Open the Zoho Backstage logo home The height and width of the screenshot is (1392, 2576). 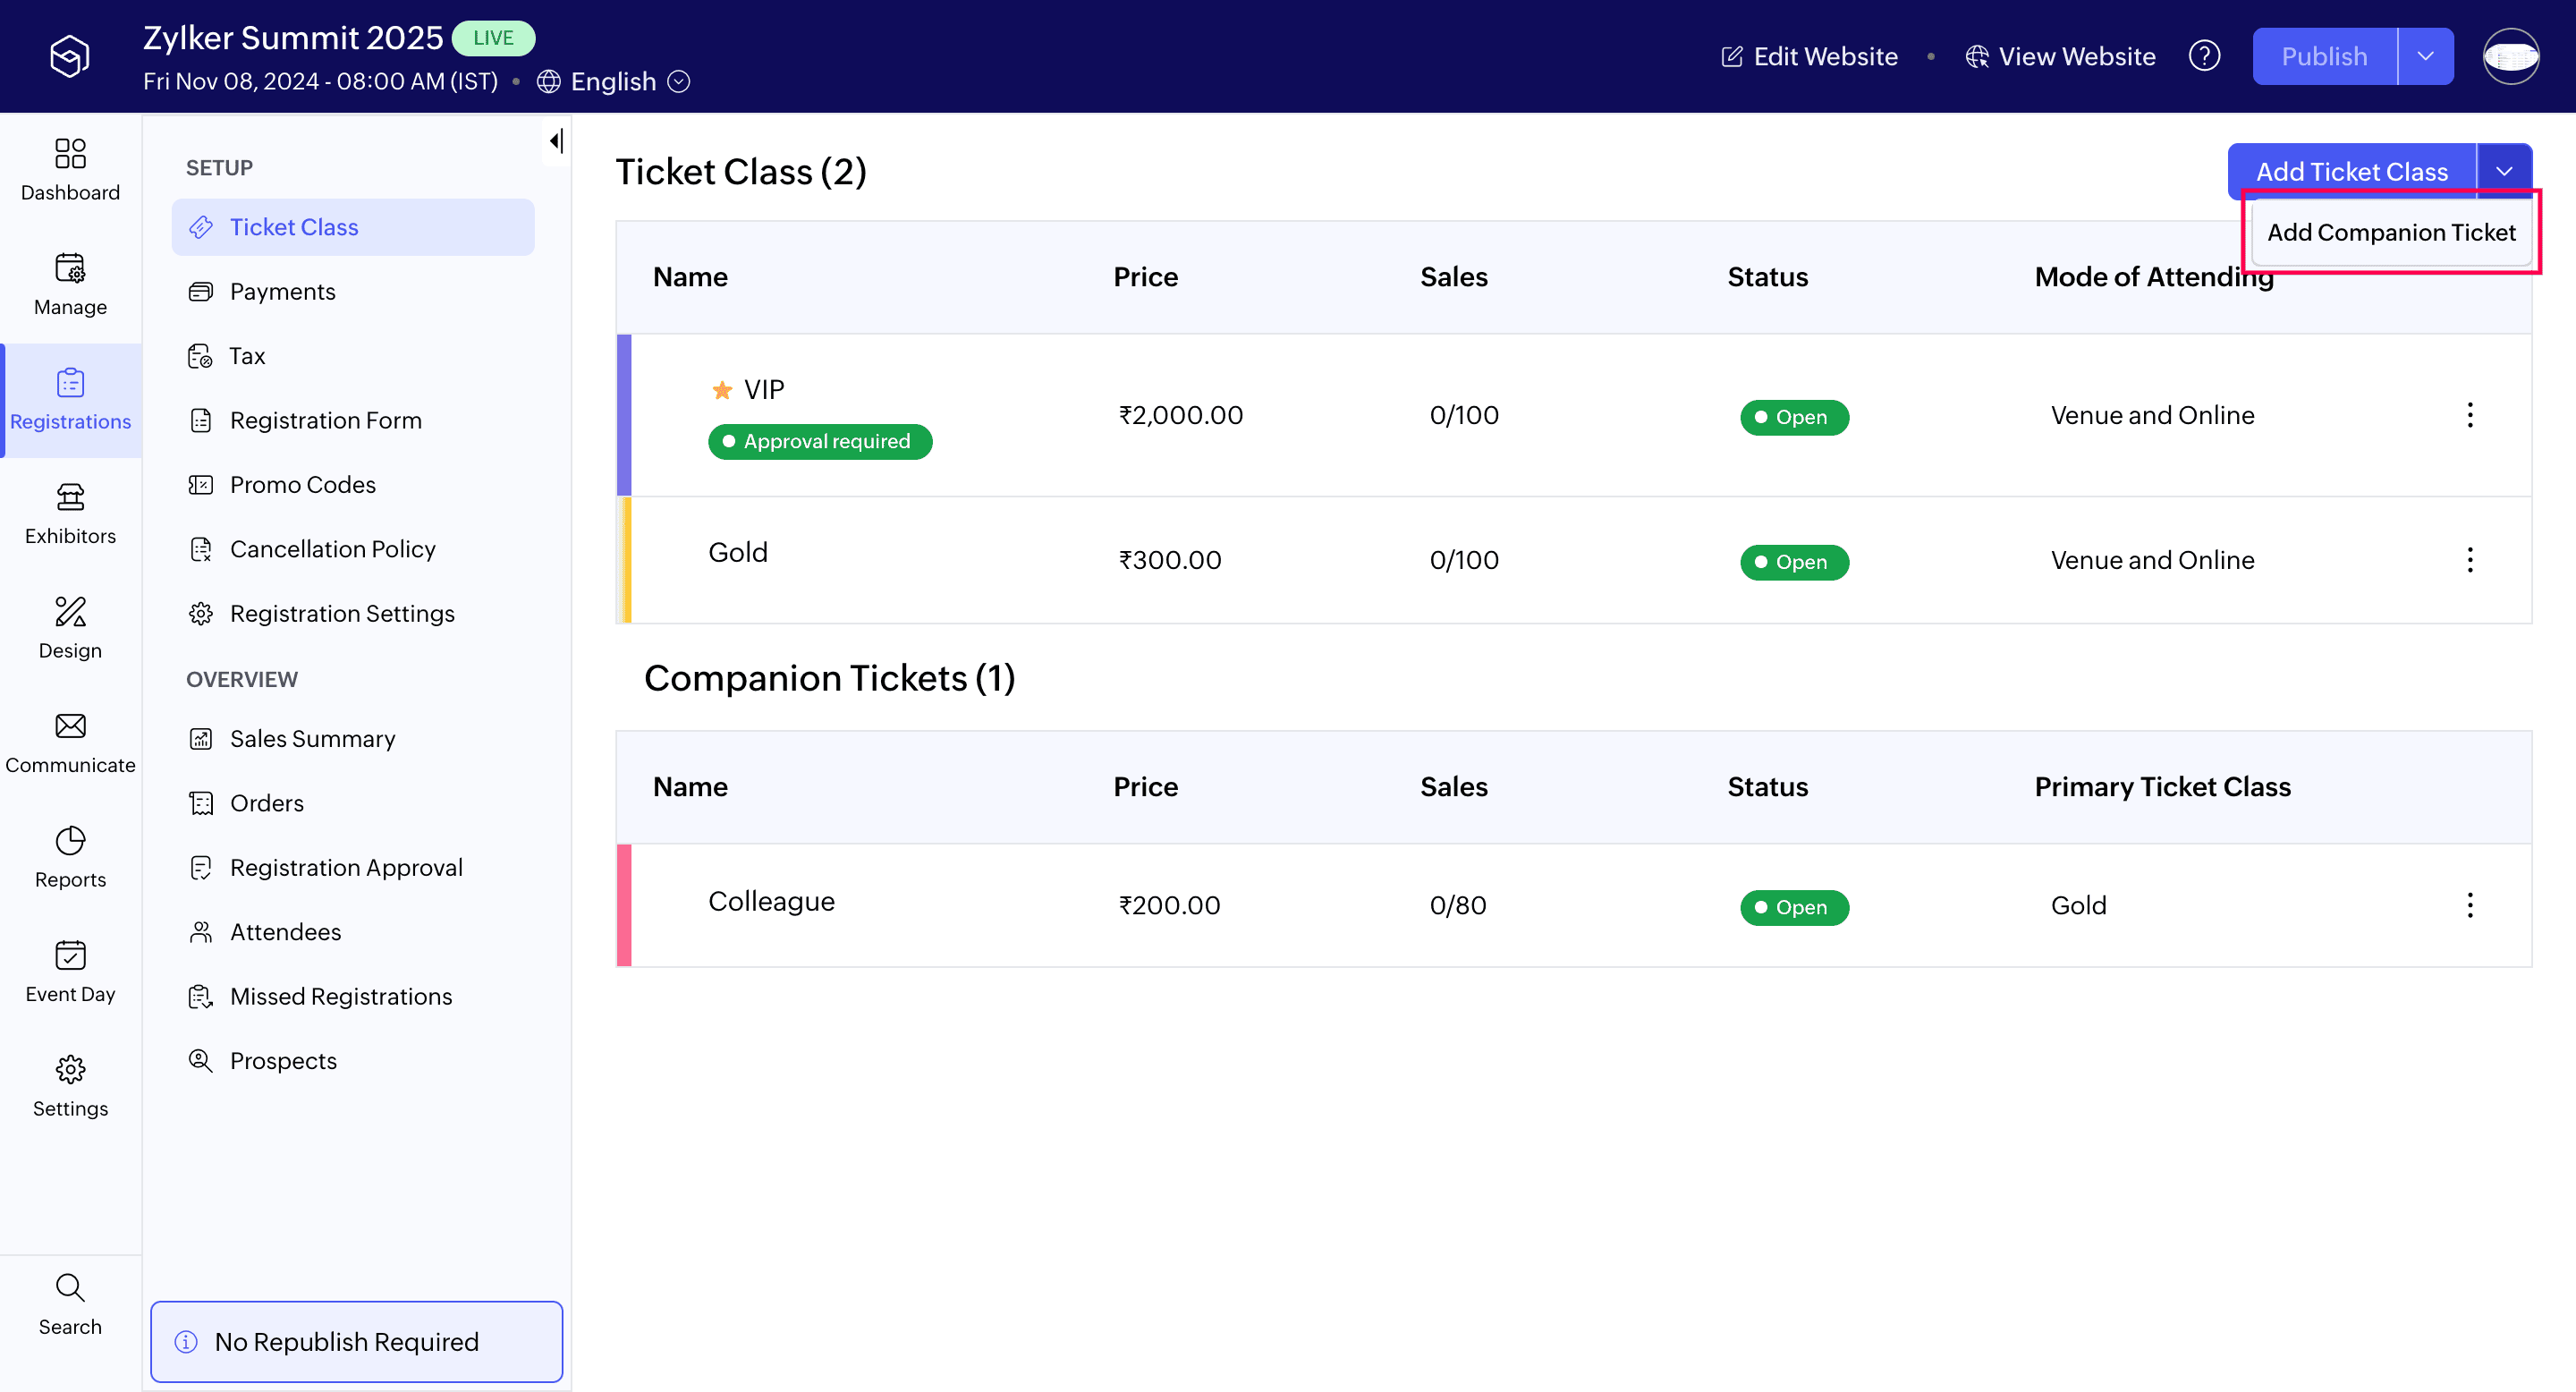click(70, 56)
